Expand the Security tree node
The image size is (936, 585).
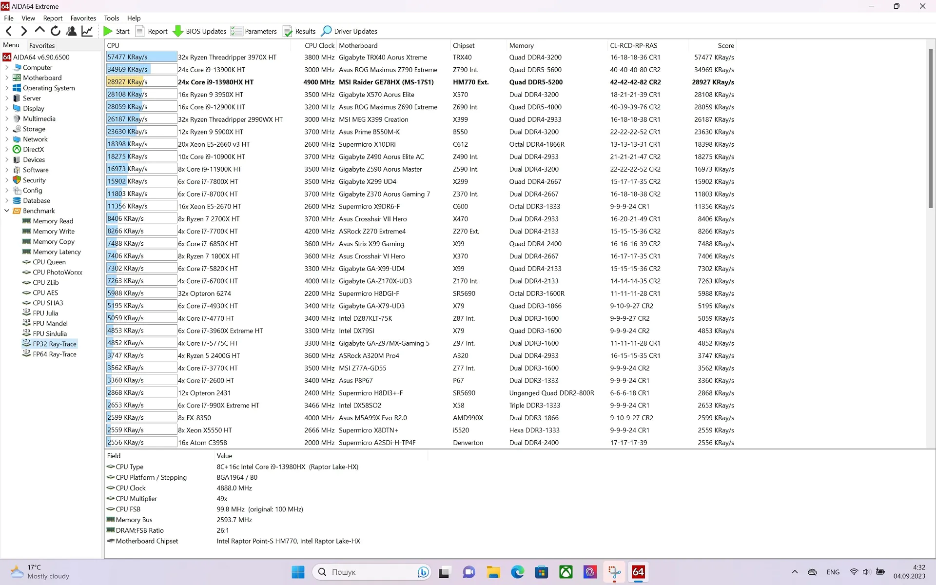point(7,180)
